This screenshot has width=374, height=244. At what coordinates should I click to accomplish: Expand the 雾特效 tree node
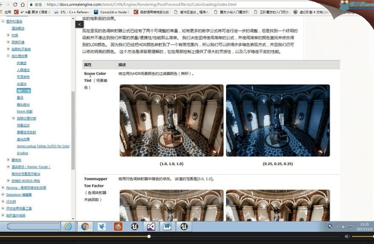point(8,160)
